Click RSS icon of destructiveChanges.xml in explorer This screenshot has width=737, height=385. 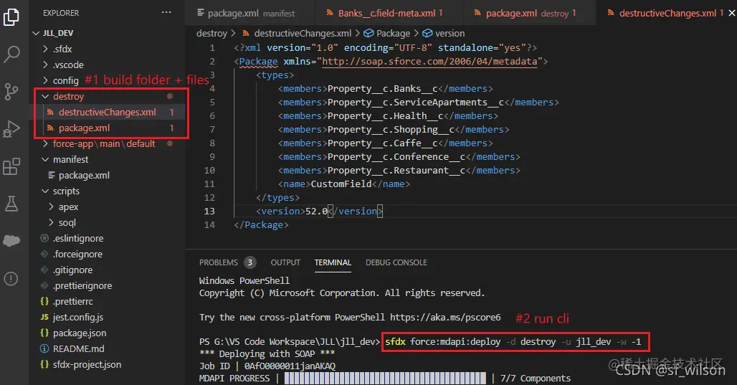coord(50,112)
